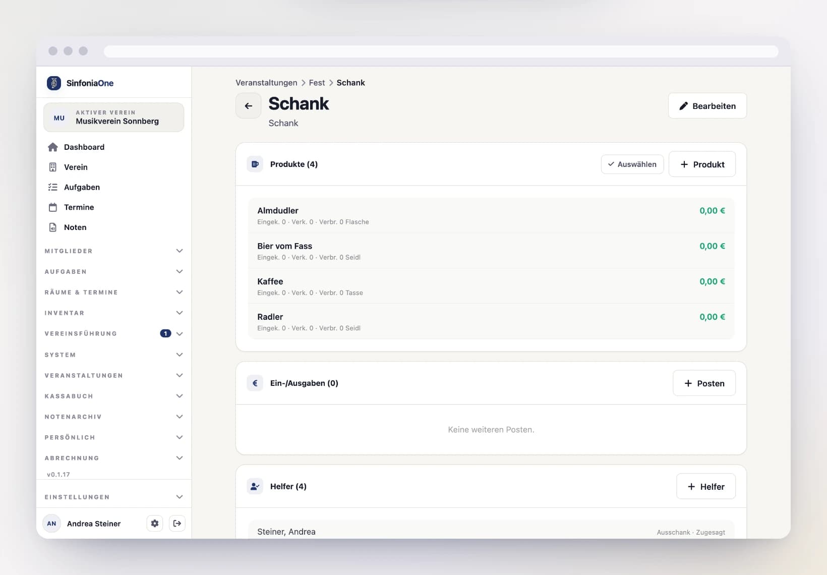Click the Produkte beer mug icon
Screen dimensions: 827x575
(x=255, y=164)
